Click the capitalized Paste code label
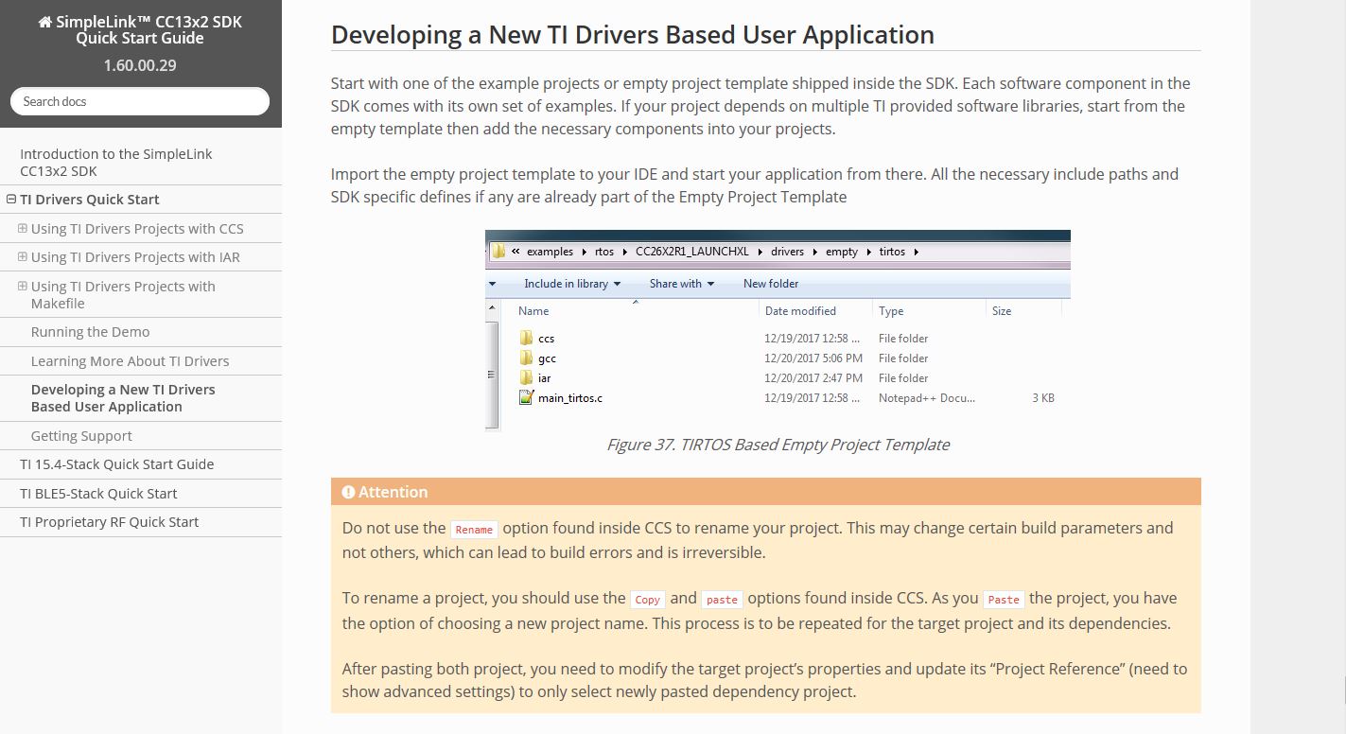This screenshot has height=734, width=1346. [x=1004, y=600]
